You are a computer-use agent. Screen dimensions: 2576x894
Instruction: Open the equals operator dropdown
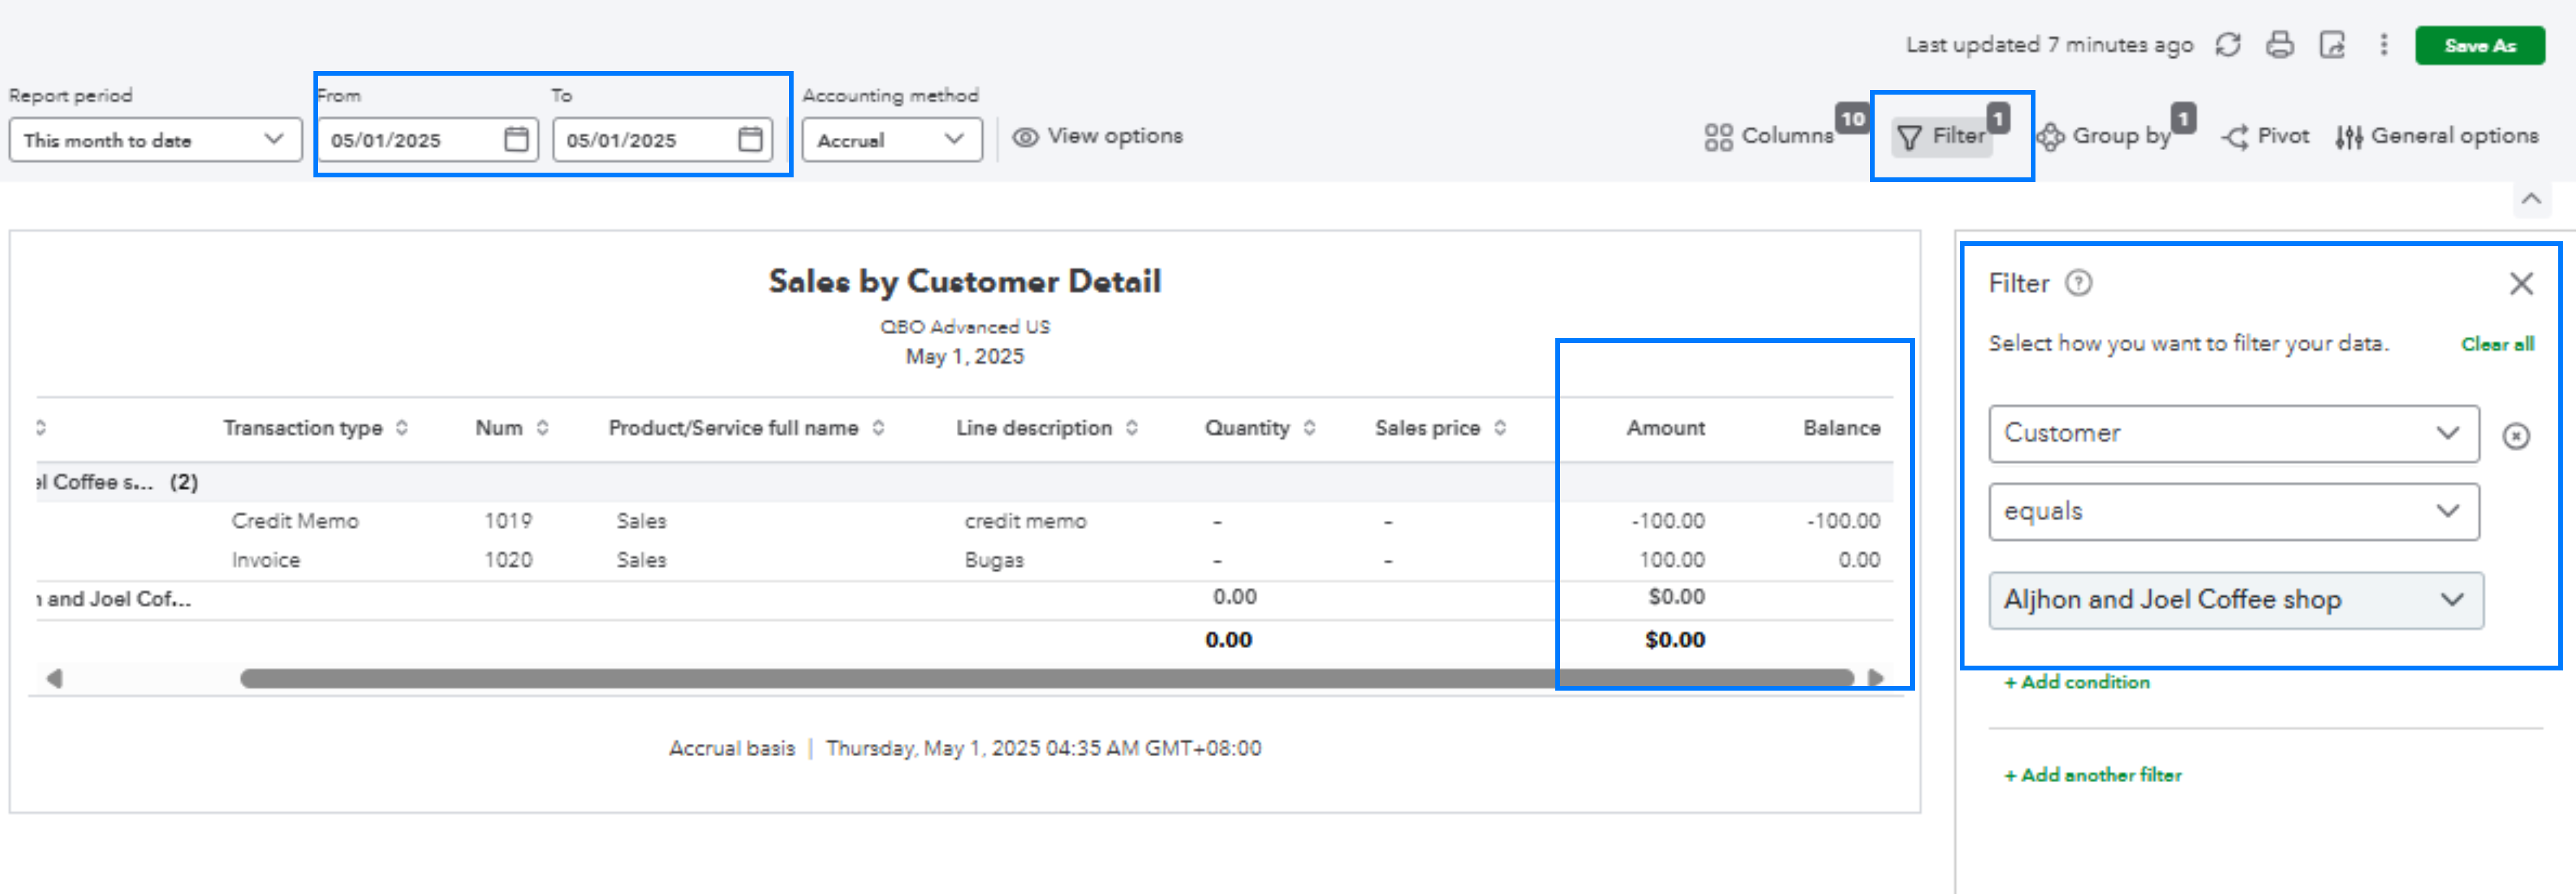click(x=2234, y=511)
